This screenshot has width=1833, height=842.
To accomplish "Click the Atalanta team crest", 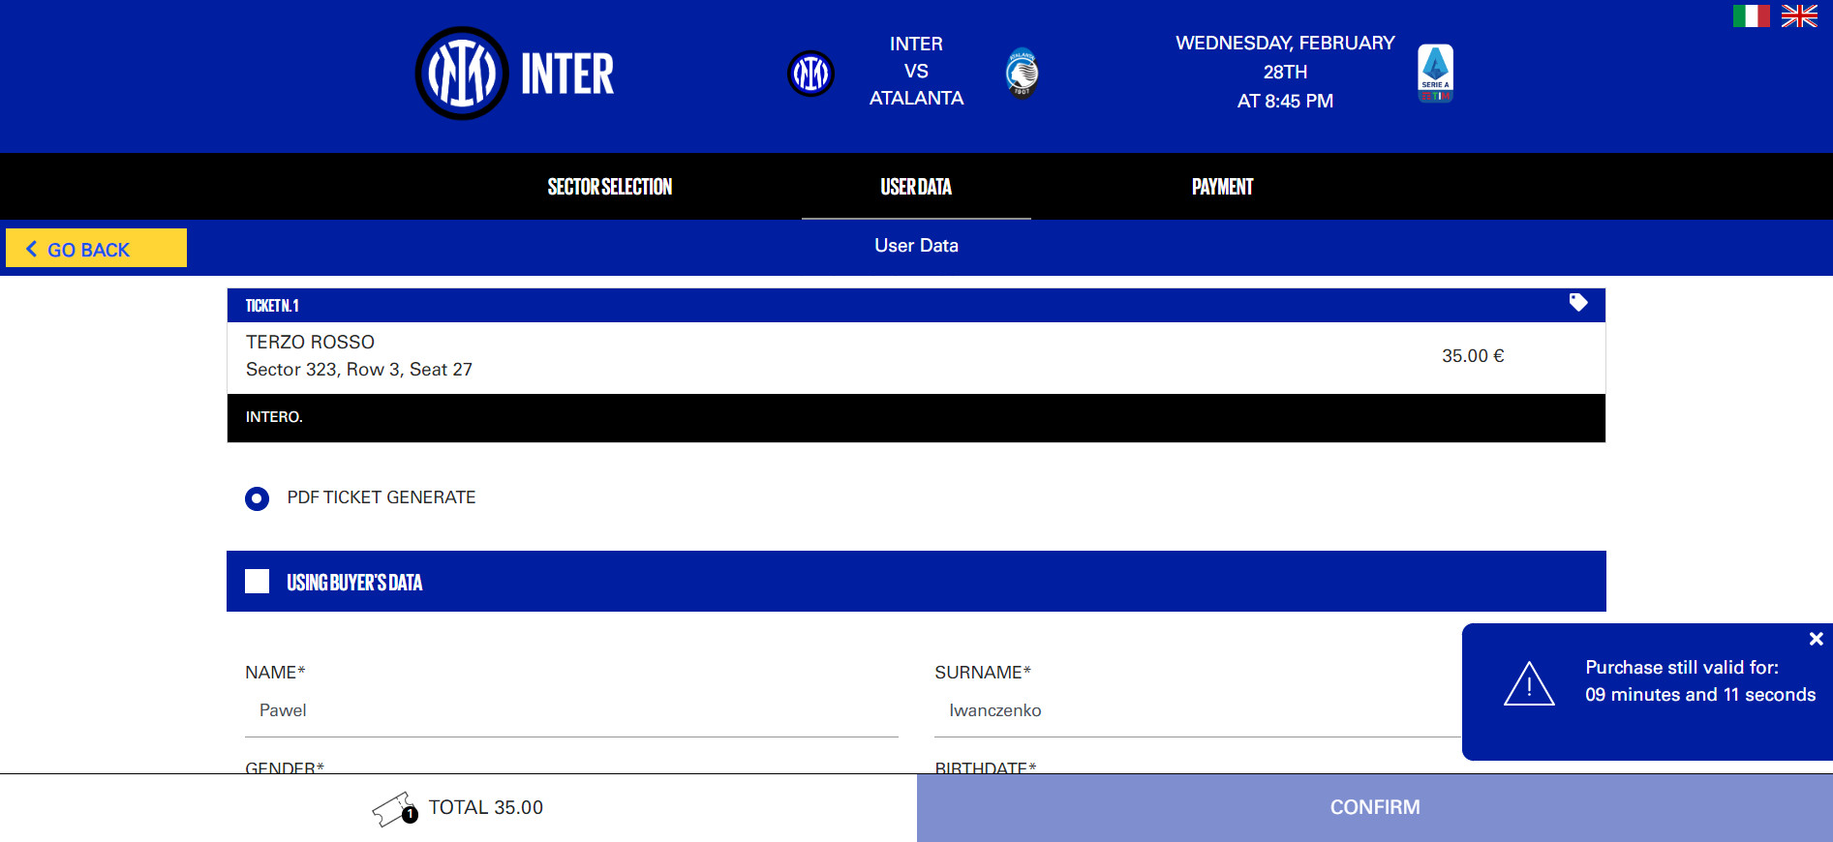I will (1022, 74).
